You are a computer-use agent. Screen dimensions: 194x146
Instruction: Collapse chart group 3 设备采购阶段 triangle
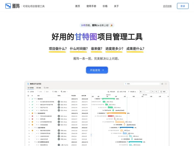tap(119, 128)
